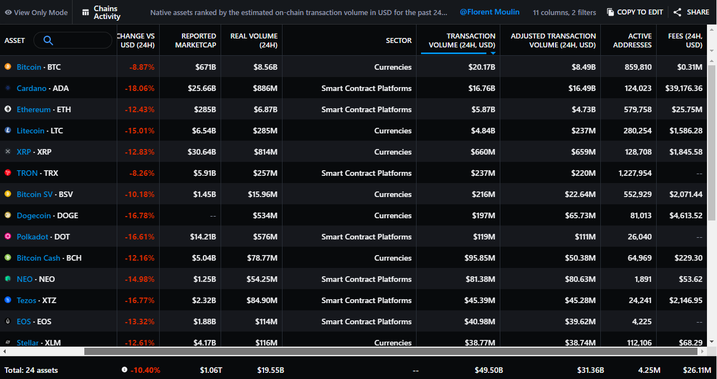The width and height of the screenshot is (717, 379).
Task: Click the Asset column header
Action: [15, 40]
